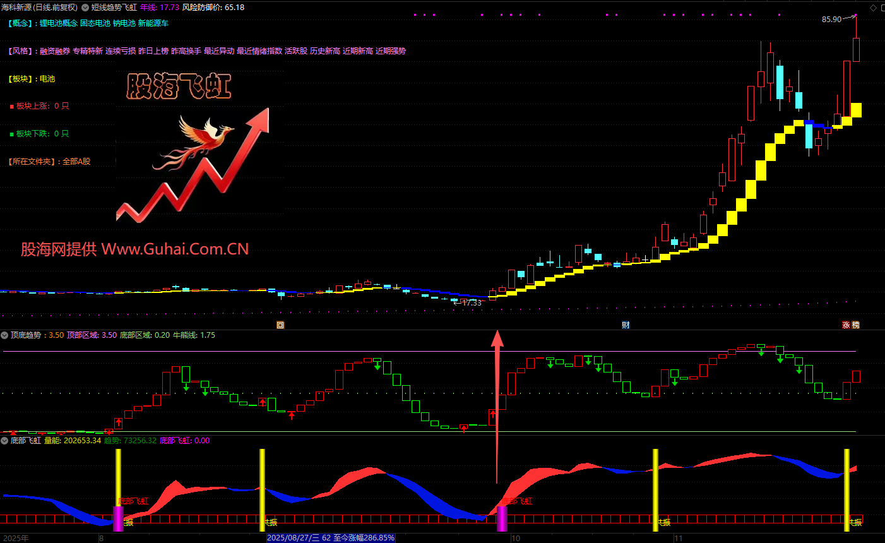Click the 85.90 high price label
This screenshot has width=885, height=543.
[831, 20]
